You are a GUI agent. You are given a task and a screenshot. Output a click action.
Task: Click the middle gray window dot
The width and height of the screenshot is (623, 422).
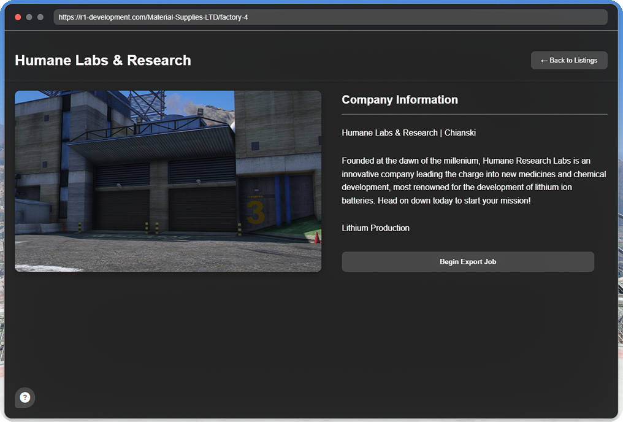pos(29,17)
